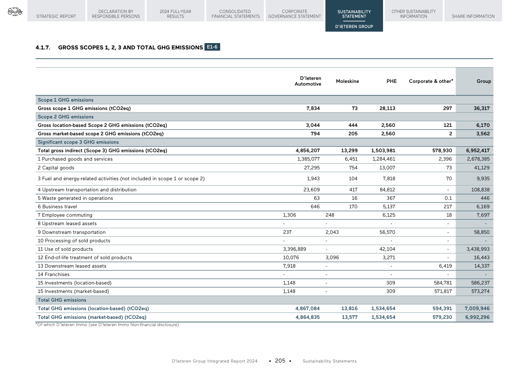Click 'Gross market-based scope 2 GHG emissions' row label

101,134
